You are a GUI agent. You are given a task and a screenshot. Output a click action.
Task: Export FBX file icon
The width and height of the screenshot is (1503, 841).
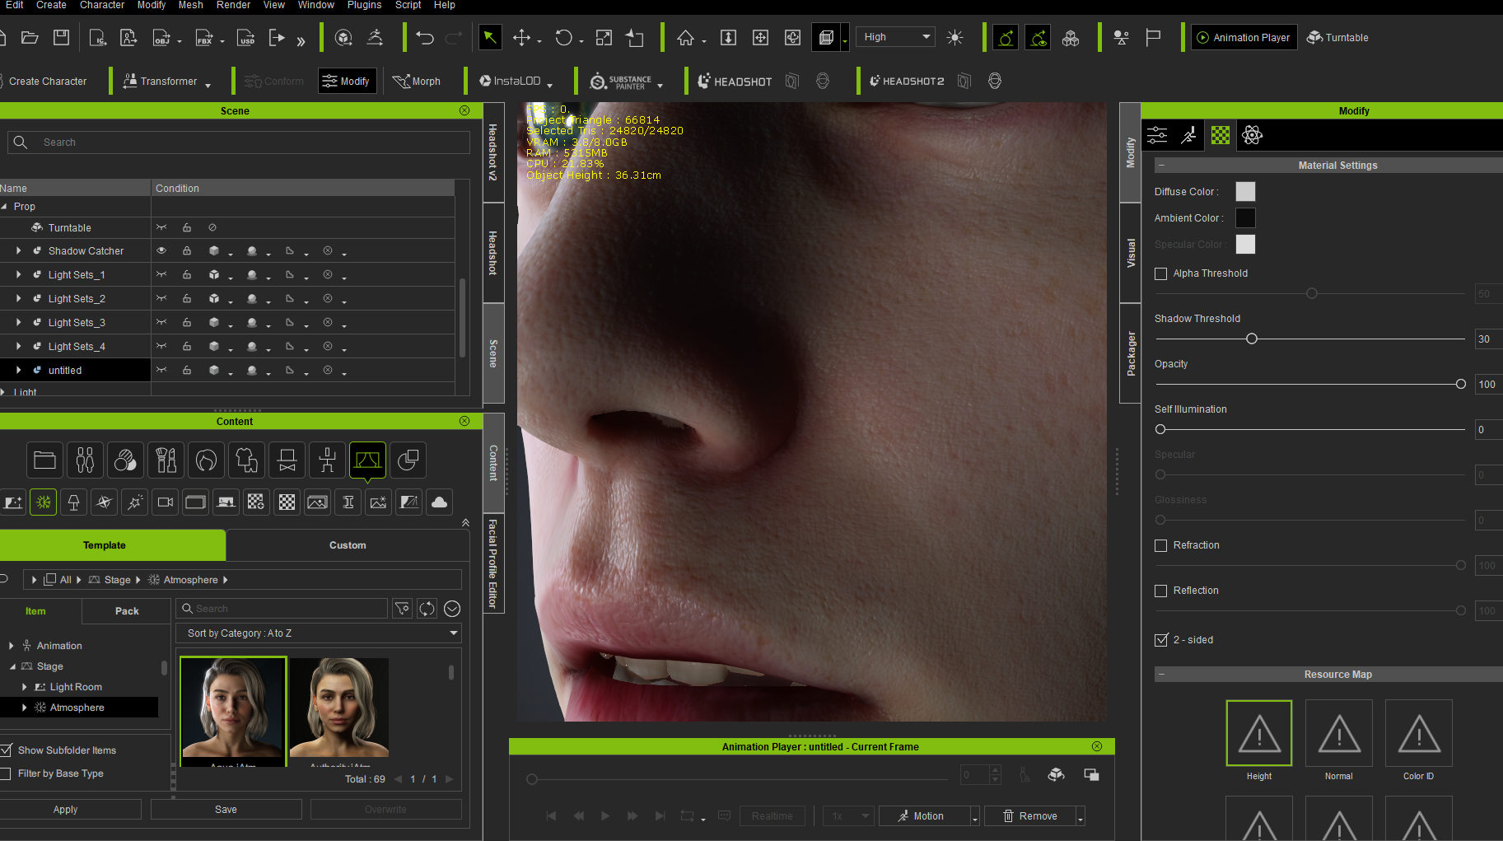tap(204, 38)
